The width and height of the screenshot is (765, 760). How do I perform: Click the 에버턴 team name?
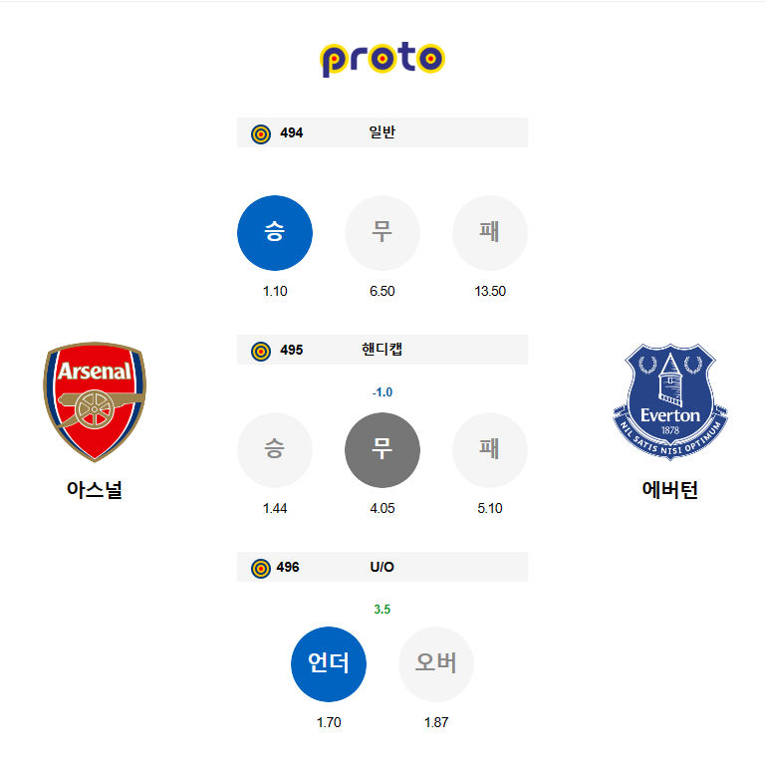[670, 490]
